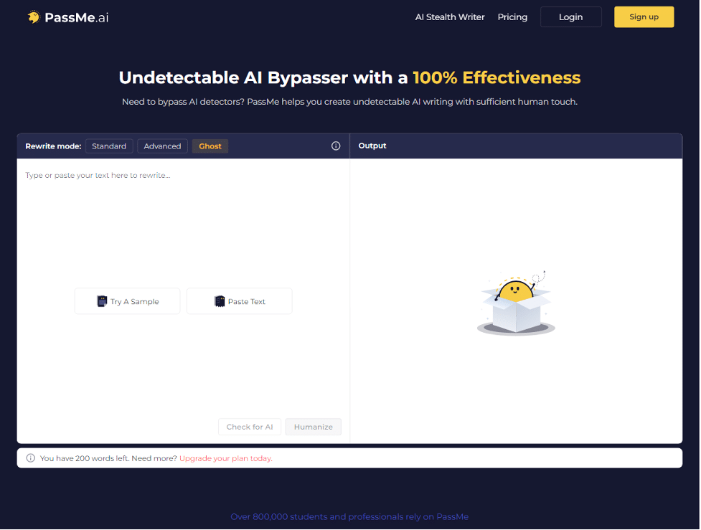Open the rewrite mode info icon
701x530 pixels.
tap(336, 146)
